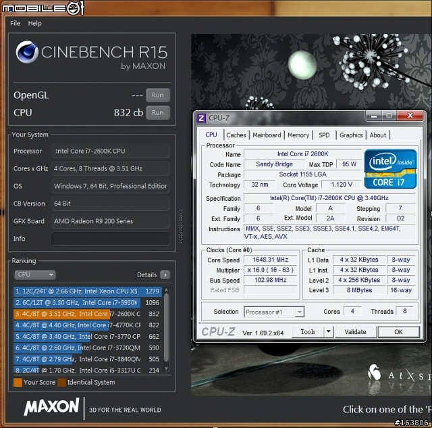The image size is (432, 428).
Task: Click the AIXSPONZA logo in render
Action: coord(400,375)
